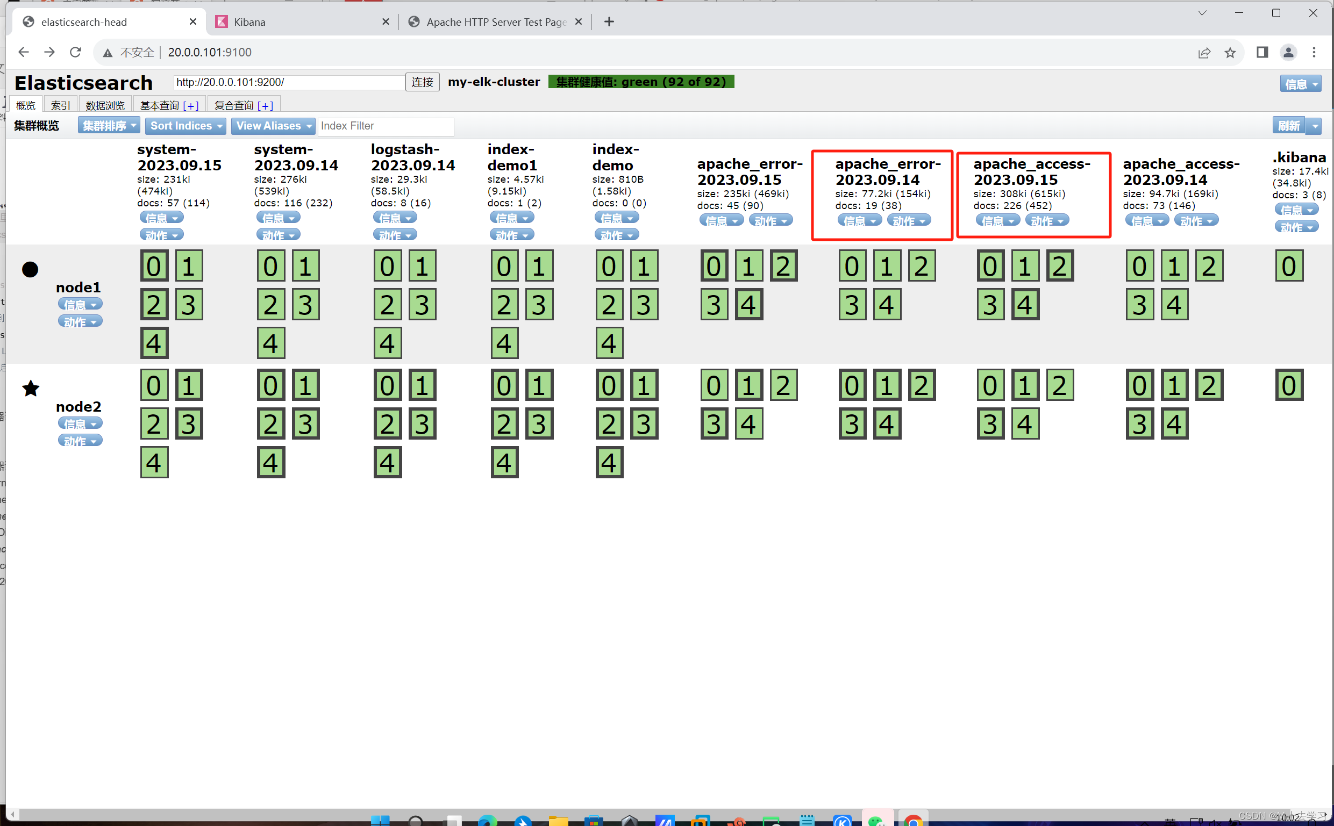Viewport: 1334px width, 826px height.
Task: Open the Sort Indices dropdown
Action: tap(186, 126)
